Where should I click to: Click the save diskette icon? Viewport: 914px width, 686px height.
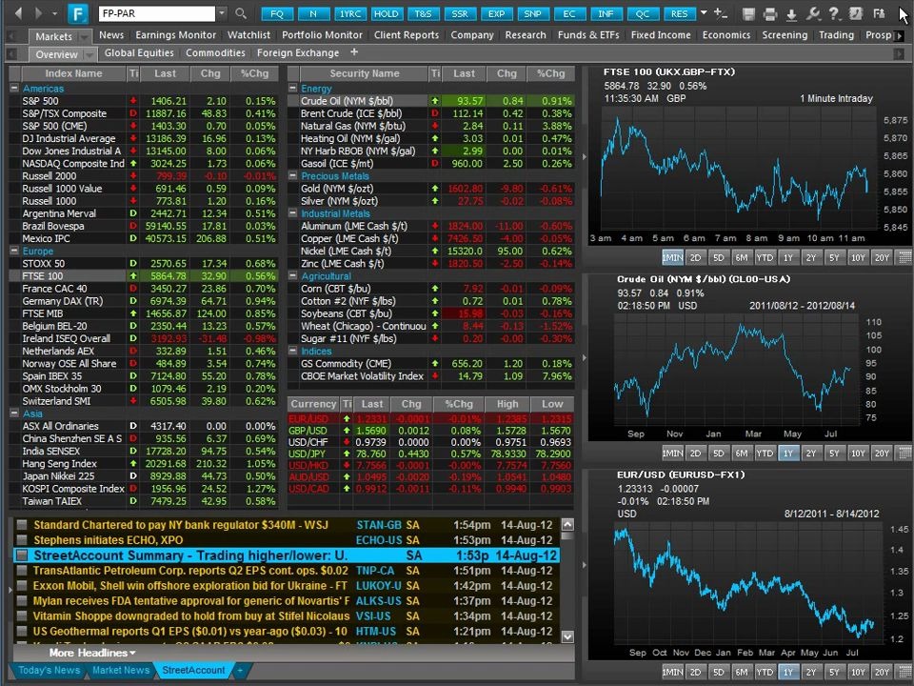point(749,14)
